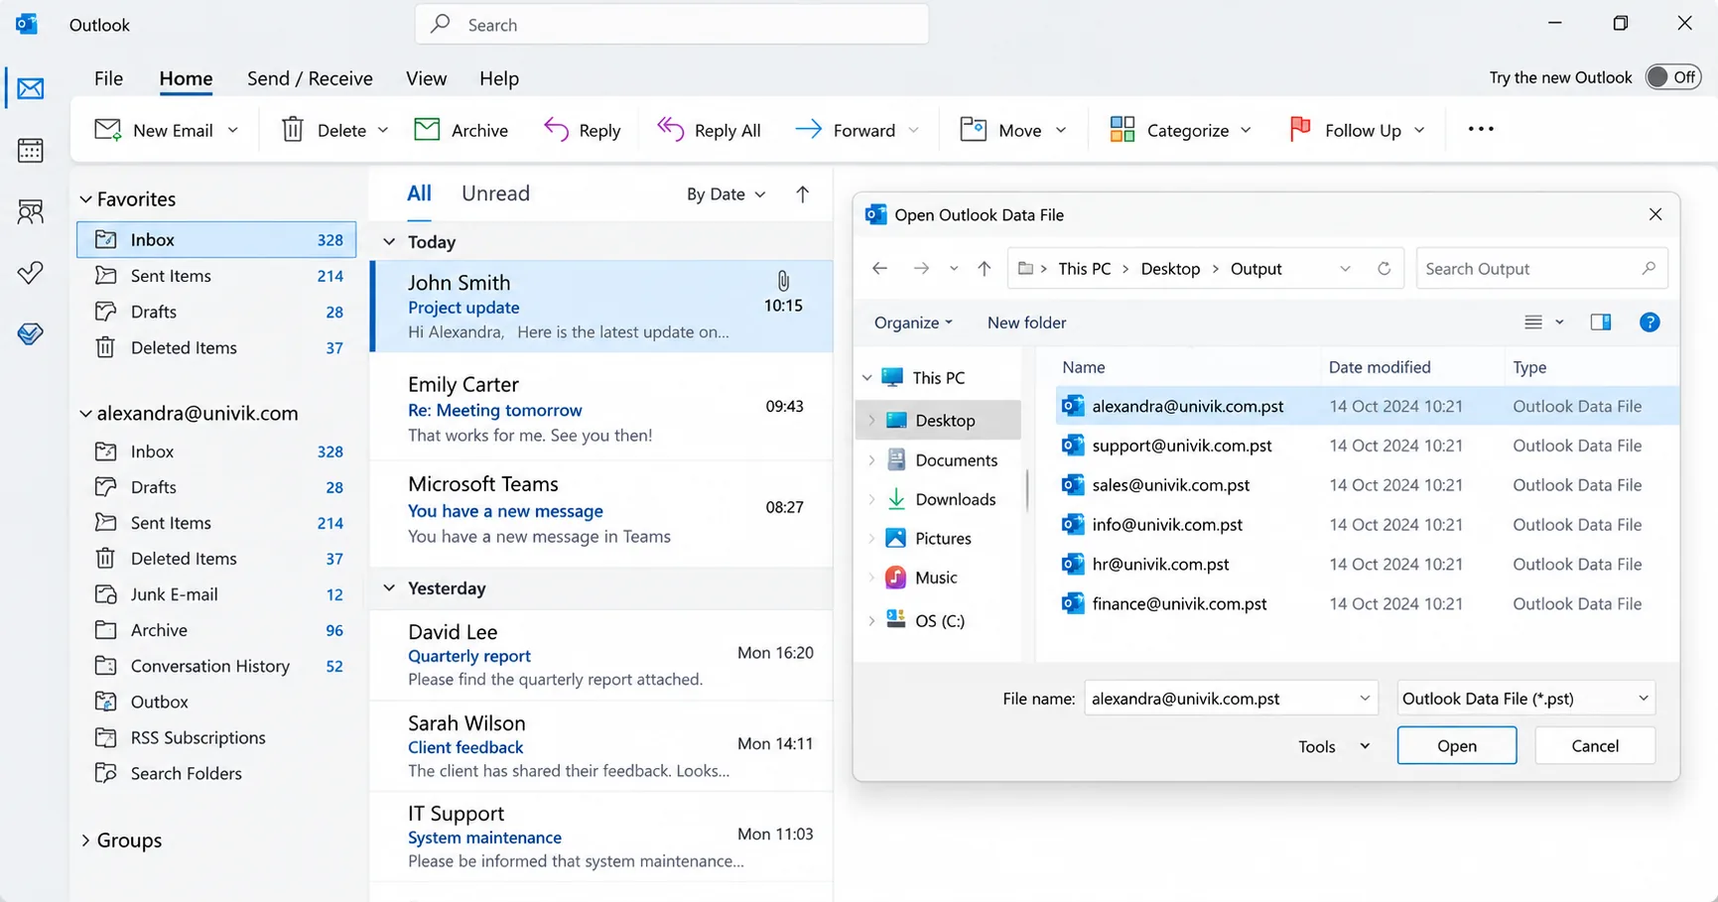This screenshot has width=1718, height=902.
Task: Collapse the Favorites folder group
Action: (x=86, y=199)
